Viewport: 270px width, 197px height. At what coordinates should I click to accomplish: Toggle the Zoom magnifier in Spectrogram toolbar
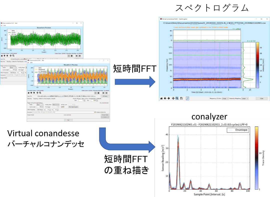click(177, 98)
